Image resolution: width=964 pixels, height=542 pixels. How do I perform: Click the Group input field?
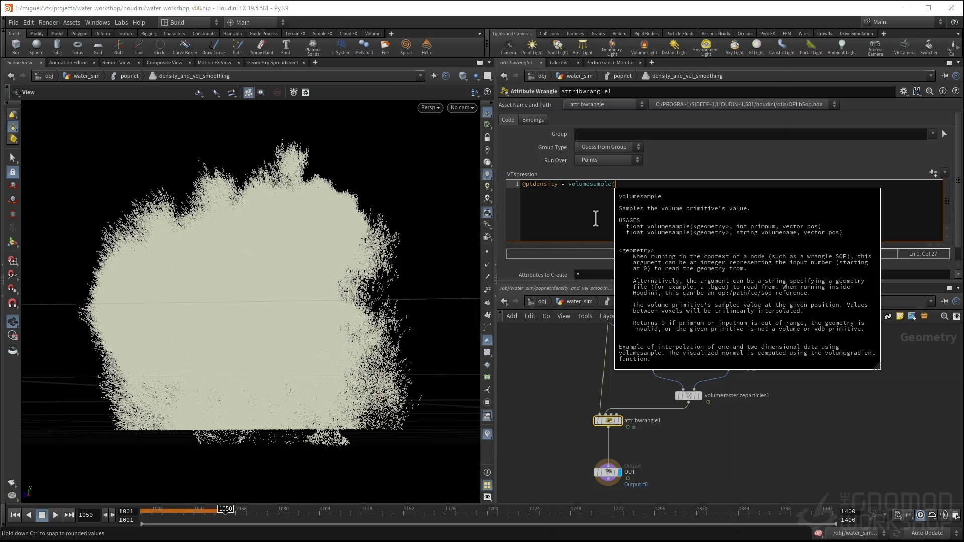(x=751, y=134)
